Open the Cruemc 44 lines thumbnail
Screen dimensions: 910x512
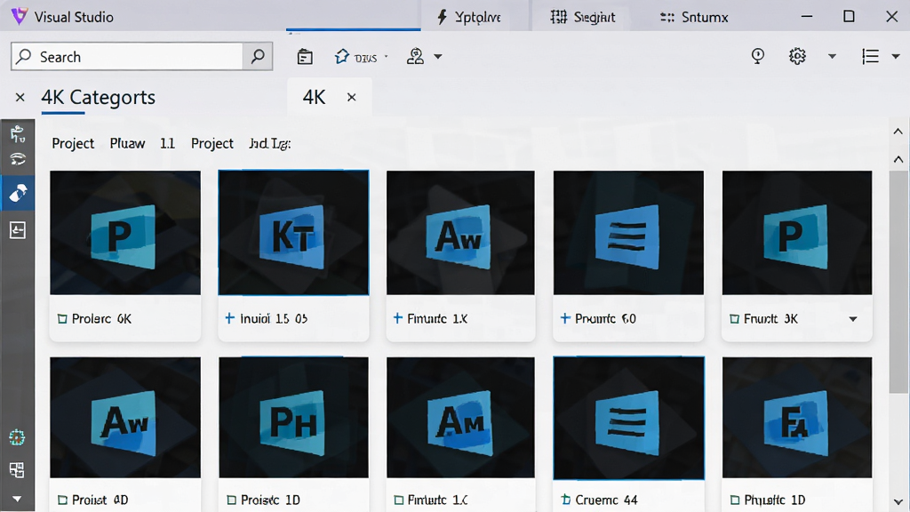(628, 418)
